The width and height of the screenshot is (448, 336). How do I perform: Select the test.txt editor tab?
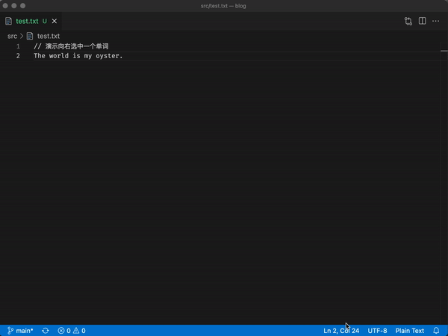coord(31,21)
